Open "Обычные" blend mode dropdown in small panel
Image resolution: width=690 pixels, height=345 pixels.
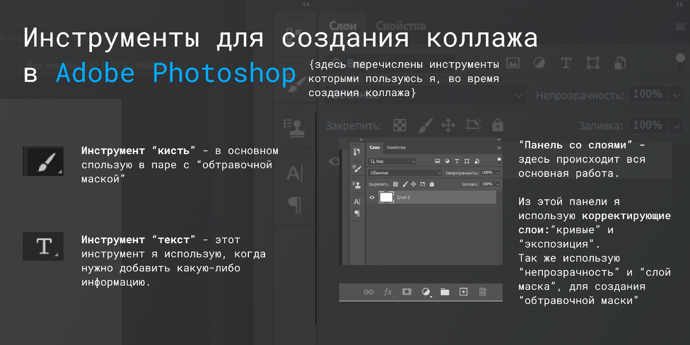coord(405,173)
